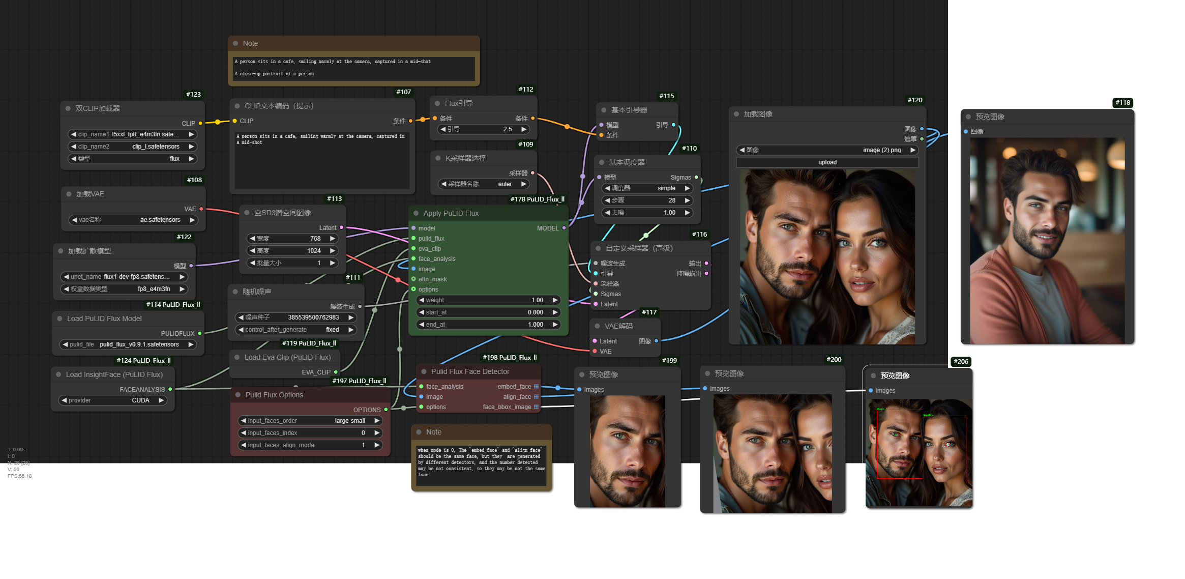Click the face_bbox_image output grid icon

536,407
